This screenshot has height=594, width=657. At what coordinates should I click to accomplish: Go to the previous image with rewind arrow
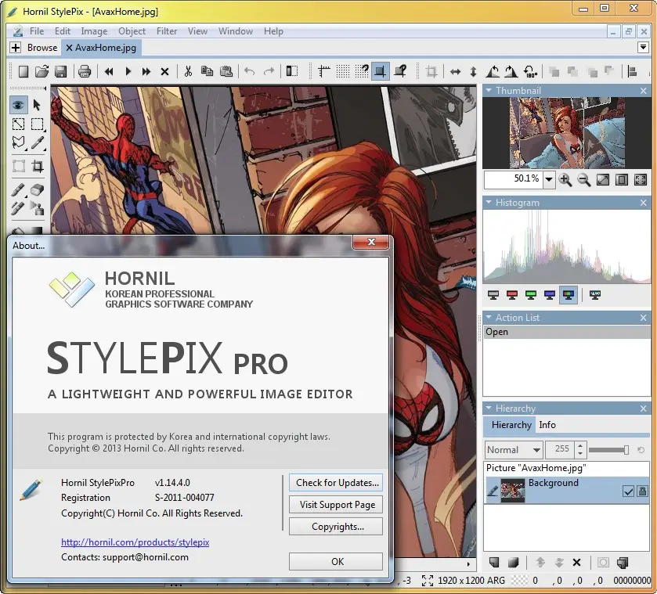(109, 72)
